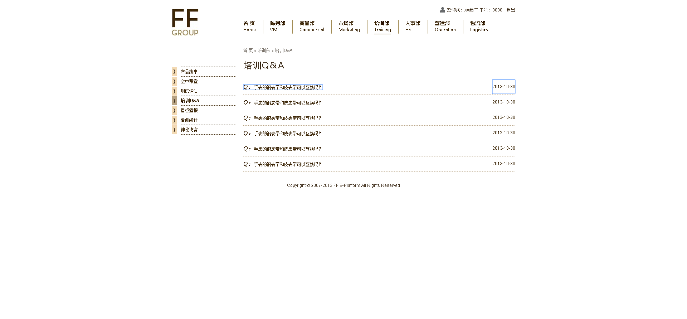The image size is (687, 319).
Task: Click the user avatar icon beside the welcome text
Action: tap(443, 10)
